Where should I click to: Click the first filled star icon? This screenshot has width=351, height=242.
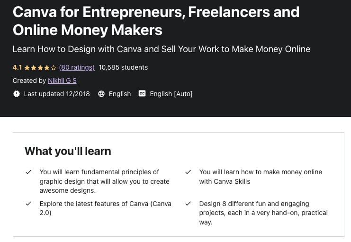pos(27,68)
